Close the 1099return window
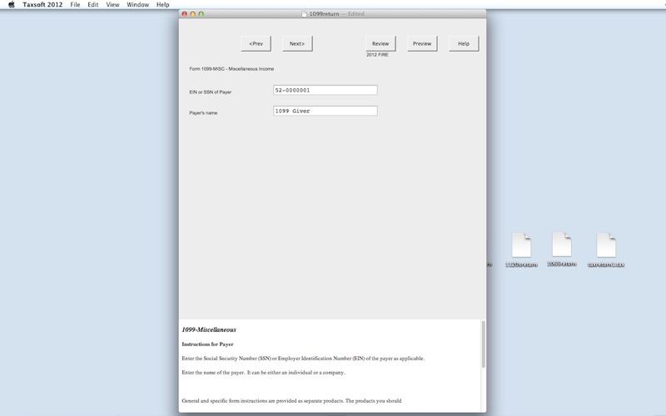Image resolution: width=666 pixels, height=416 pixels. pos(184,13)
